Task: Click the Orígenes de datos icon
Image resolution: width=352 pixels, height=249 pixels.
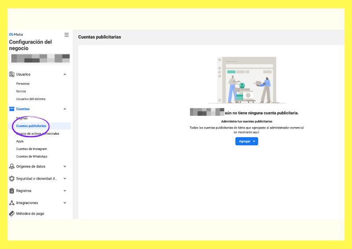Action: coord(12,167)
